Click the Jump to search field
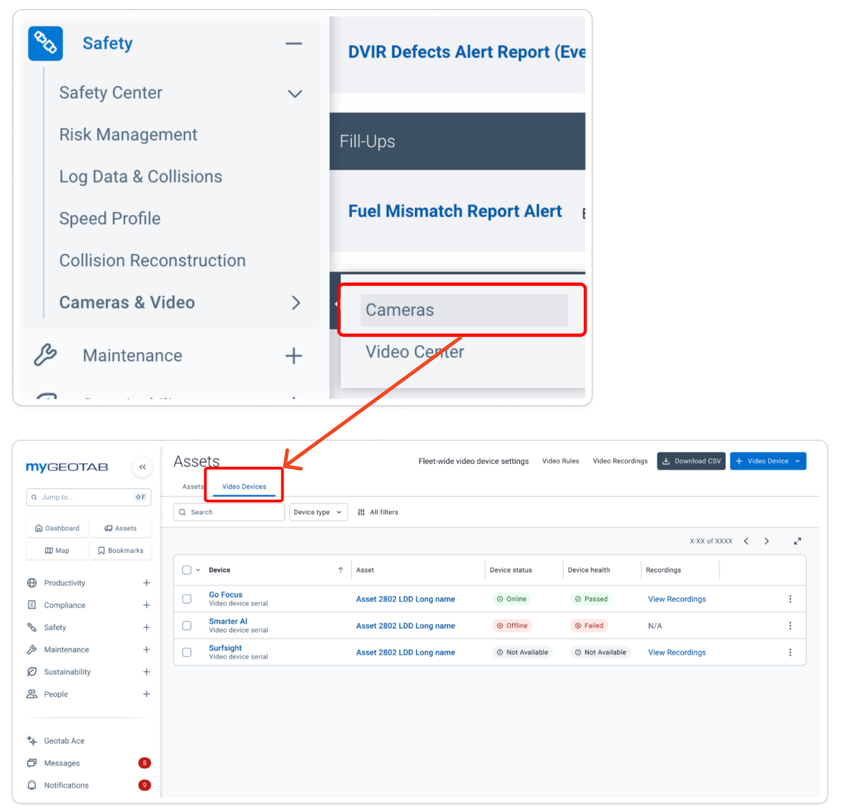This screenshot has width=845, height=811. pos(88,497)
